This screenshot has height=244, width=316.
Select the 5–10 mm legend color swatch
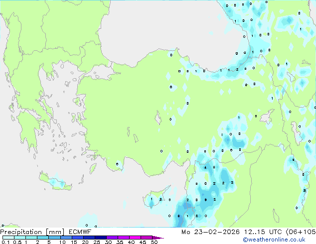pos(55,238)
